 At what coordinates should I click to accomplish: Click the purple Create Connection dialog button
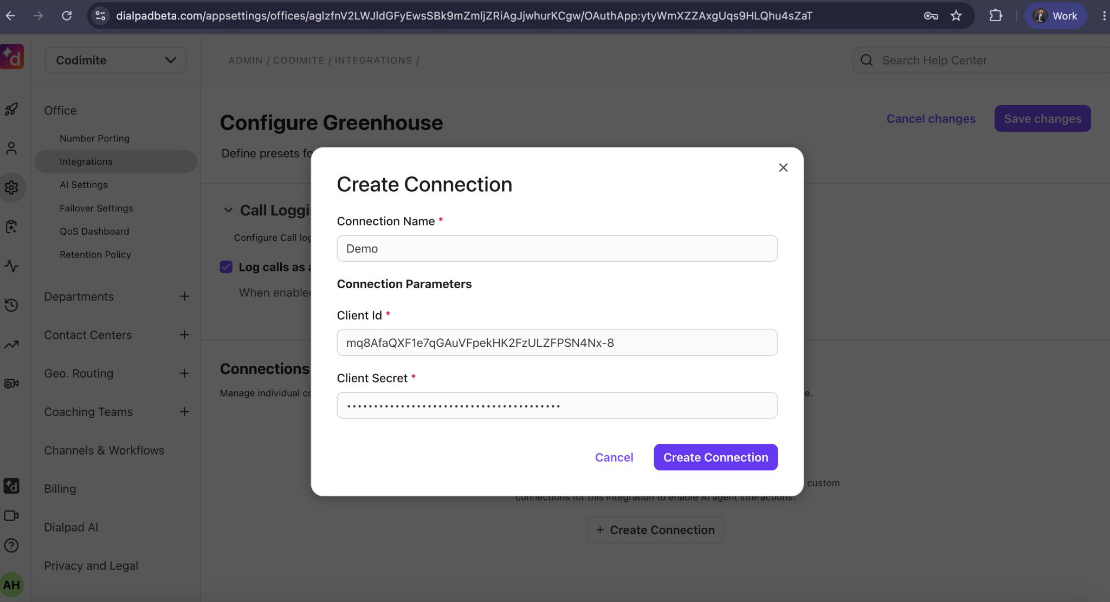click(x=715, y=457)
